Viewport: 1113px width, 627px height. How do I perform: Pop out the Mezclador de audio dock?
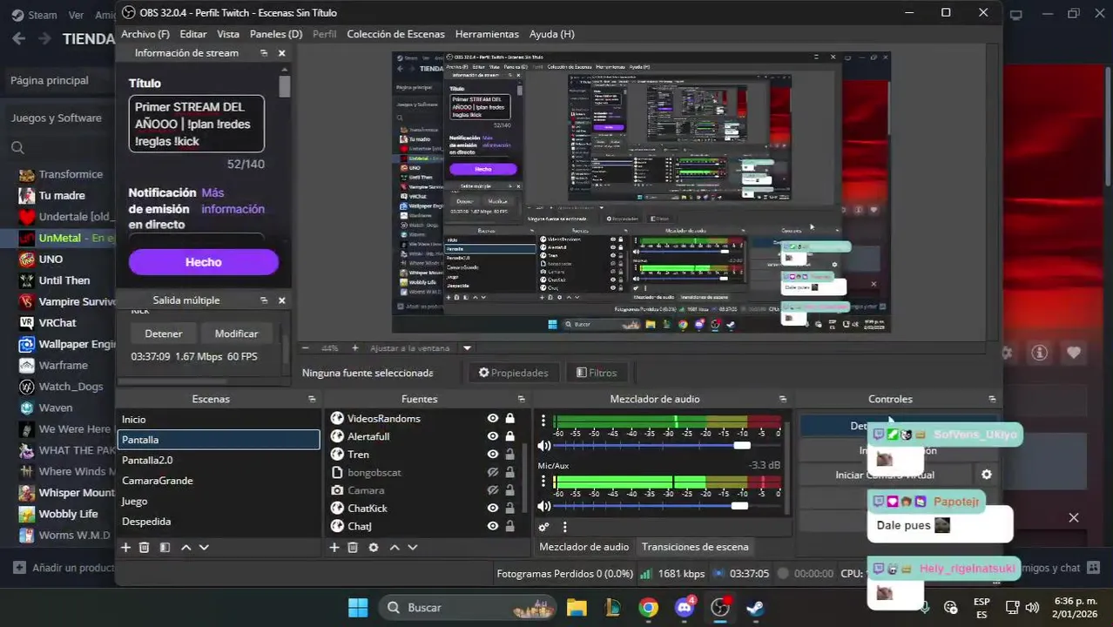pos(783,399)
